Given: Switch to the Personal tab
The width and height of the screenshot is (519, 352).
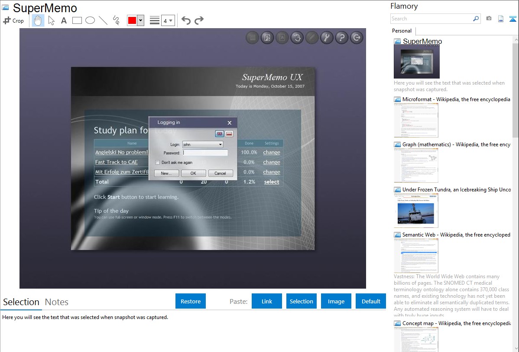Looking at the screenshot, I should 402,31.
